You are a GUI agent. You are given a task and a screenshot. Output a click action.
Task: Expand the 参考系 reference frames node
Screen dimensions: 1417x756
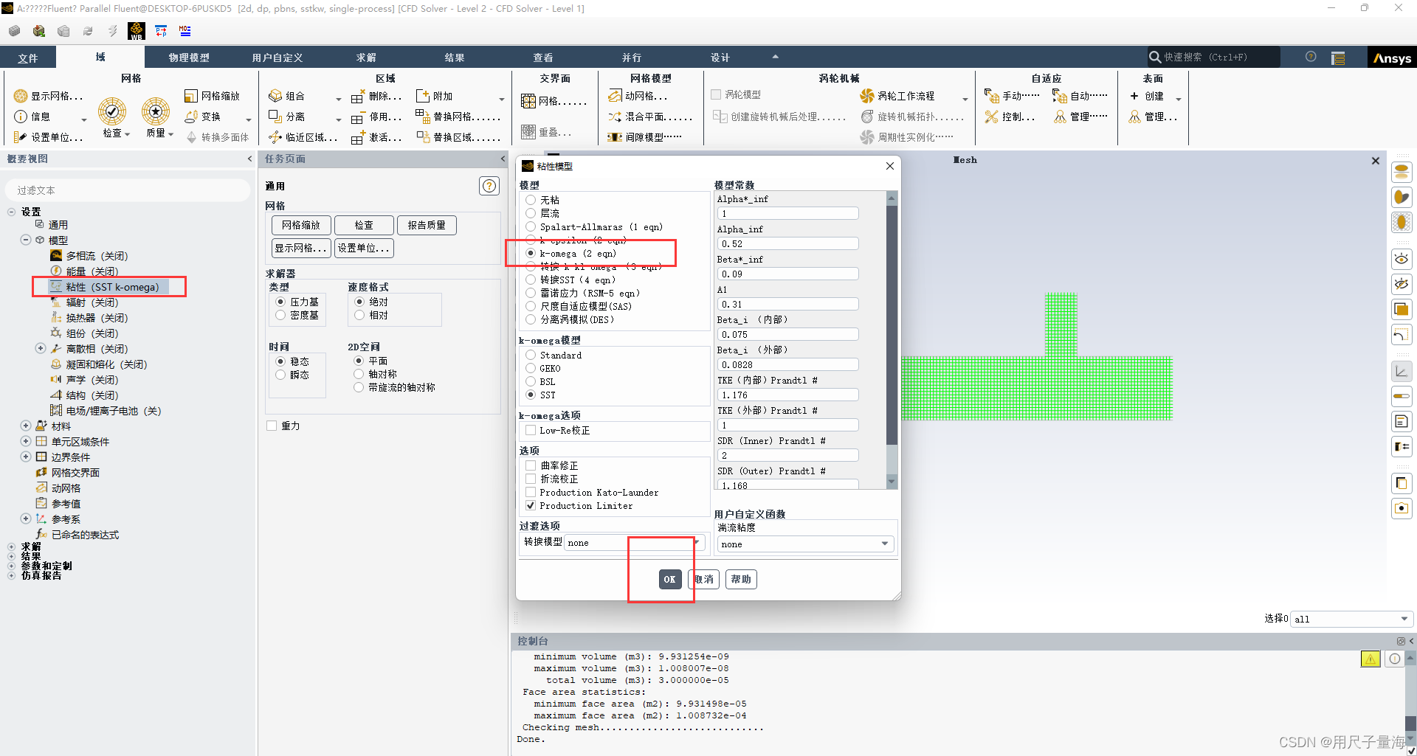tap(26, 519)
